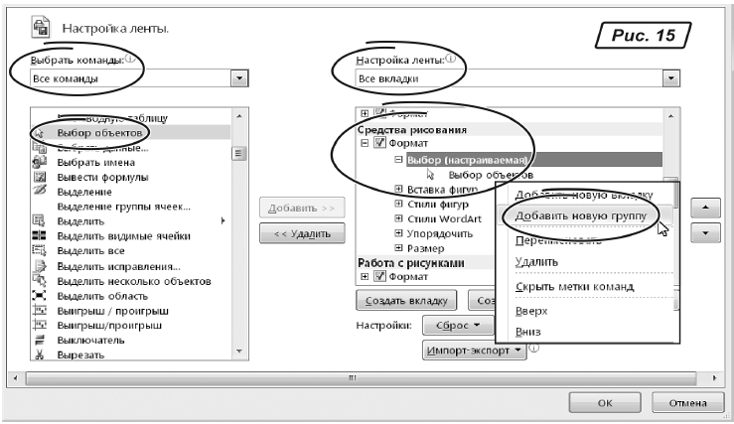The width and height of the screenshot is (734, 424).
Task: Click the Выбор объектов cursor icon
Action: point(41,132)
